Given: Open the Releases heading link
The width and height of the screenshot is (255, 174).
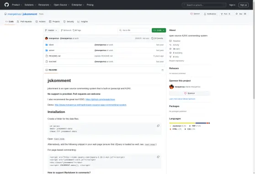Looking at the screenshot, I should [x=174, y=68].
